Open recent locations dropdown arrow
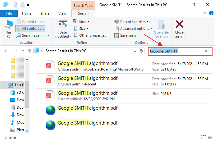The width and height of the screenshot is (215, 141). [x=23, y=51]
